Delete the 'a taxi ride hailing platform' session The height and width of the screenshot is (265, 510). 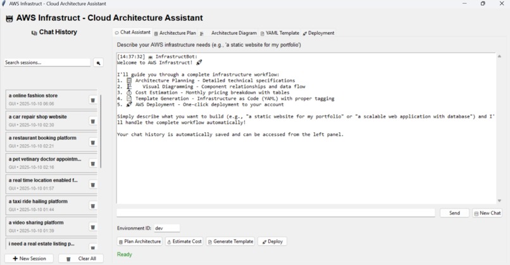[92, 206]
